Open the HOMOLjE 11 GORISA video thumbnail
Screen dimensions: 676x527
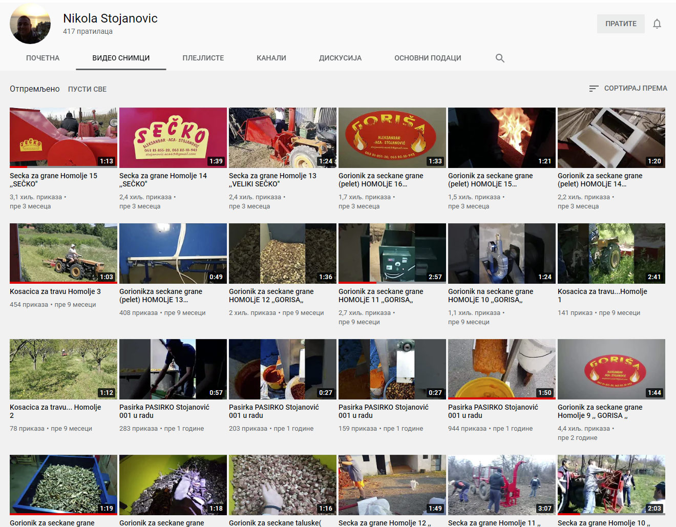click(392, 254)
